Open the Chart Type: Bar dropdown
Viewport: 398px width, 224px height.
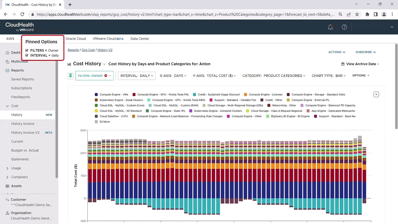(329, 76)
